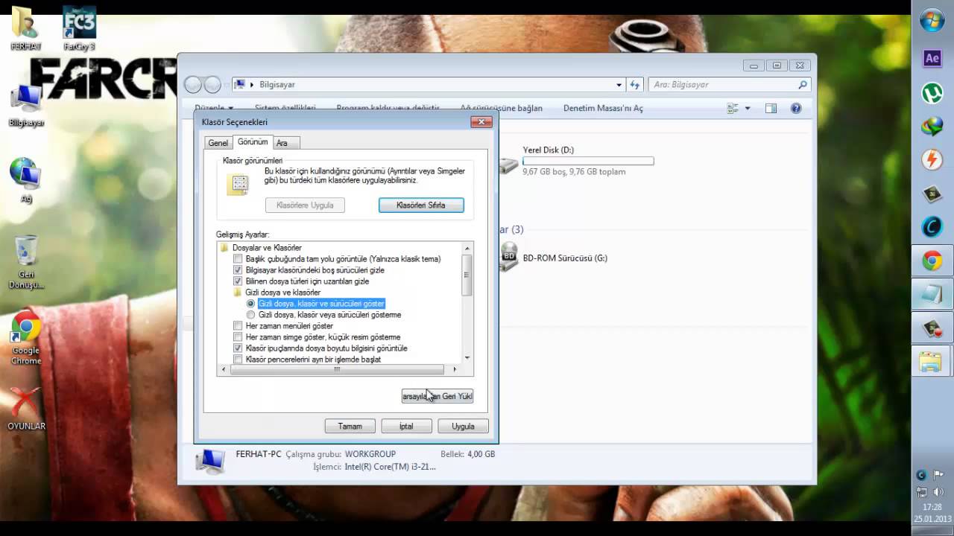Open the Windows Explorer taskbar icon
The width and height of the screenshot is (954, 536).
tap(931, 362)
